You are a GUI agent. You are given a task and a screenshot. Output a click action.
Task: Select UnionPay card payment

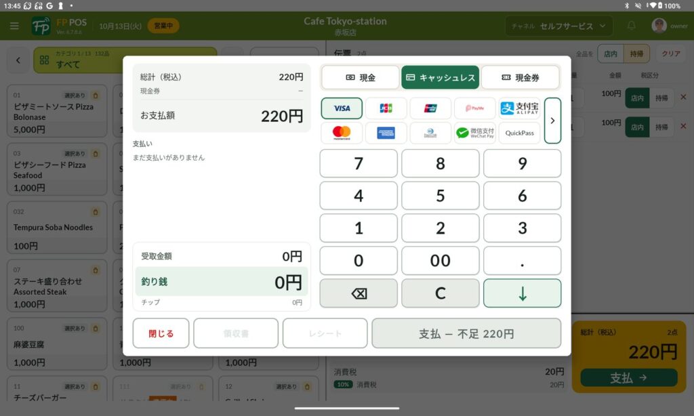click(430, 108)
